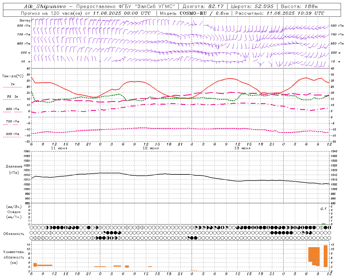
Task: Click the Осадки section label
Action: click(x=14, y=212)
